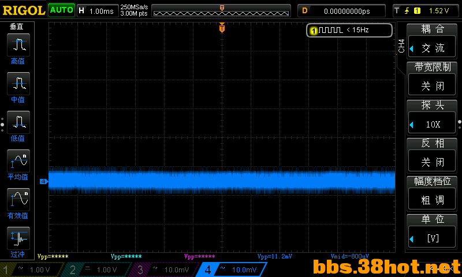462x277 pixels.
Task: Open the 耦合 coupling setting showing 交流
Action: click(x=432, y=47)
